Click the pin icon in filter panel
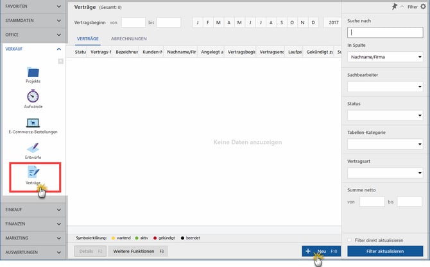430x267 pixels. [393, 6]
